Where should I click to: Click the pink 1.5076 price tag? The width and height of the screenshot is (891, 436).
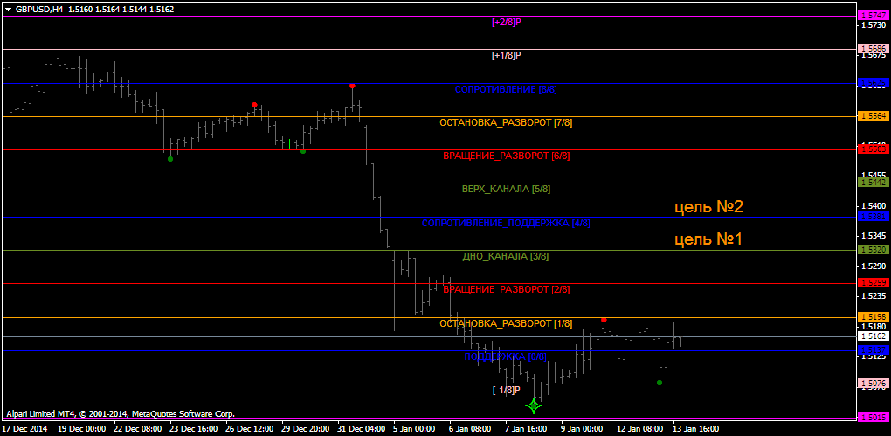pyautogui.click(x=873, y=383)
